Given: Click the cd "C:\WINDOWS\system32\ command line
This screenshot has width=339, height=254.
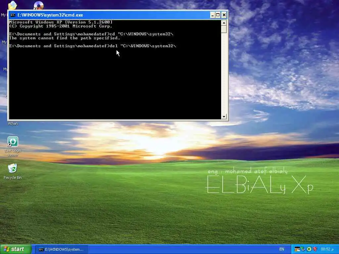Looking at the screenshot, I should coord(91,34).
